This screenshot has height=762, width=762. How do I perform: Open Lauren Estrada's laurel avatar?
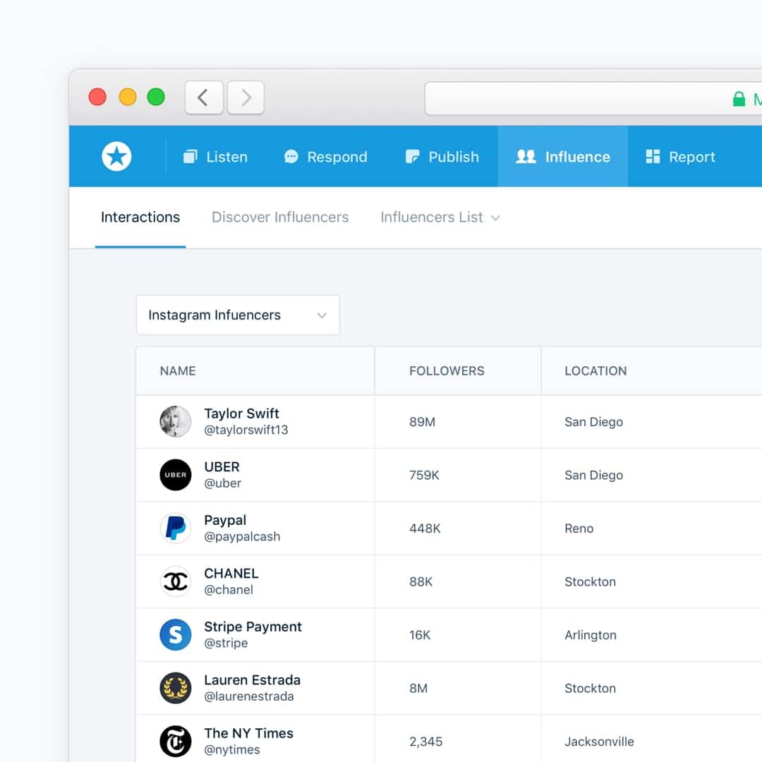coord(176,688)
